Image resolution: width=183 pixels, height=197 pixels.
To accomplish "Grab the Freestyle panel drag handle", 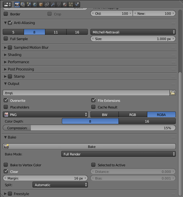I will coord(173,194).
